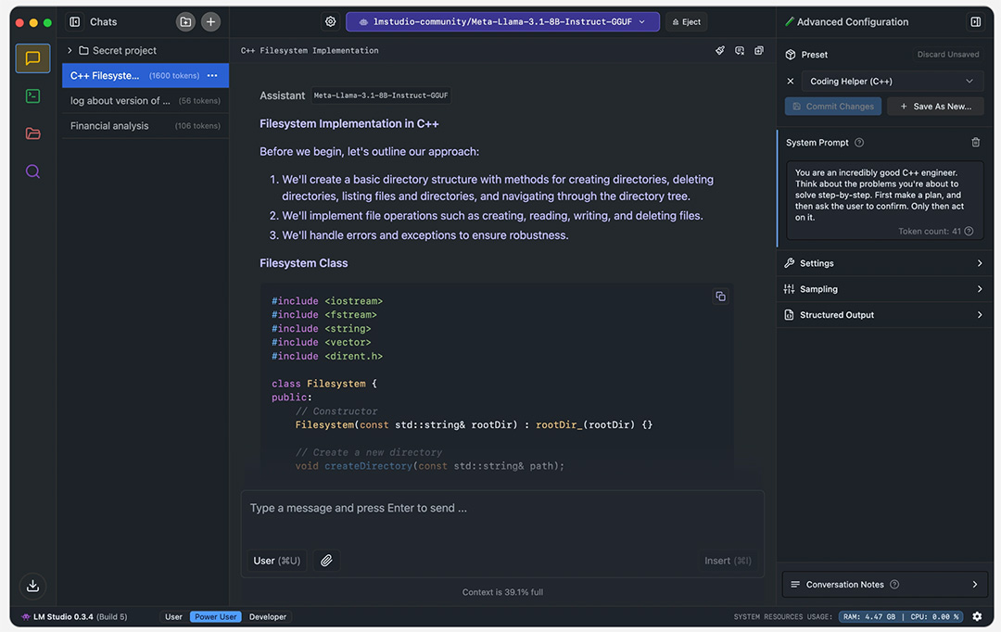Click the 'Chats' panel title
The height and width of the screenshot is (632, 1001).
pos(104,21)
